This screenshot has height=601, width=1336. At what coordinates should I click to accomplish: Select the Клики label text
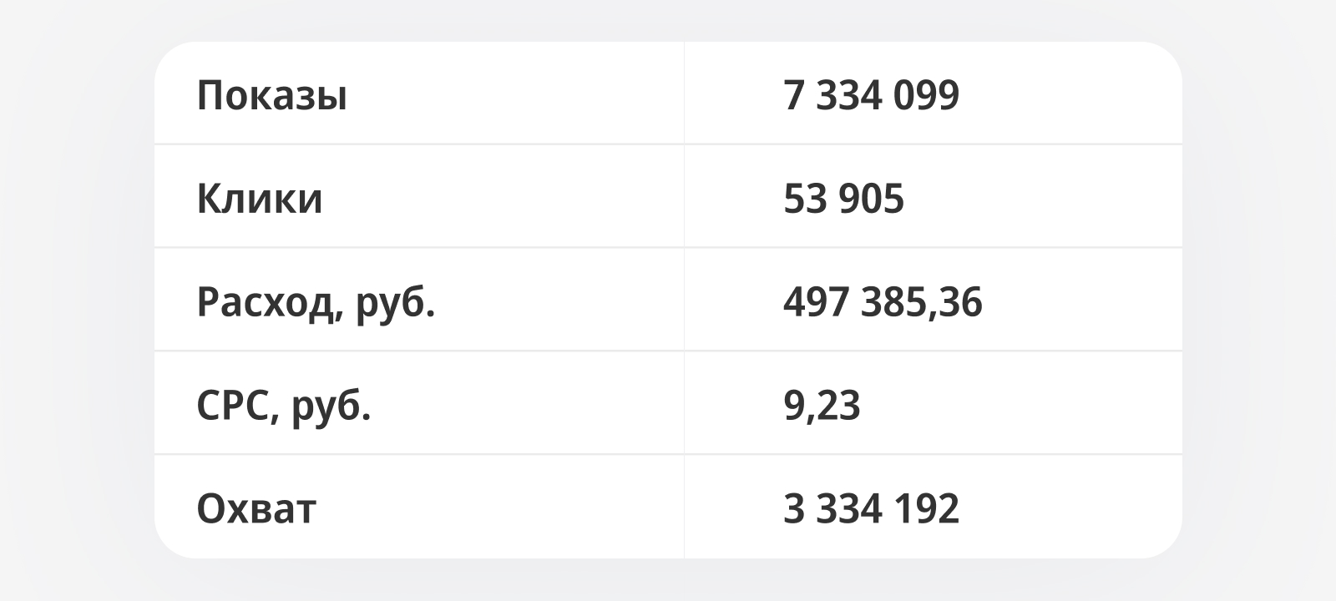pyautogui.click(x=259, y=199)
